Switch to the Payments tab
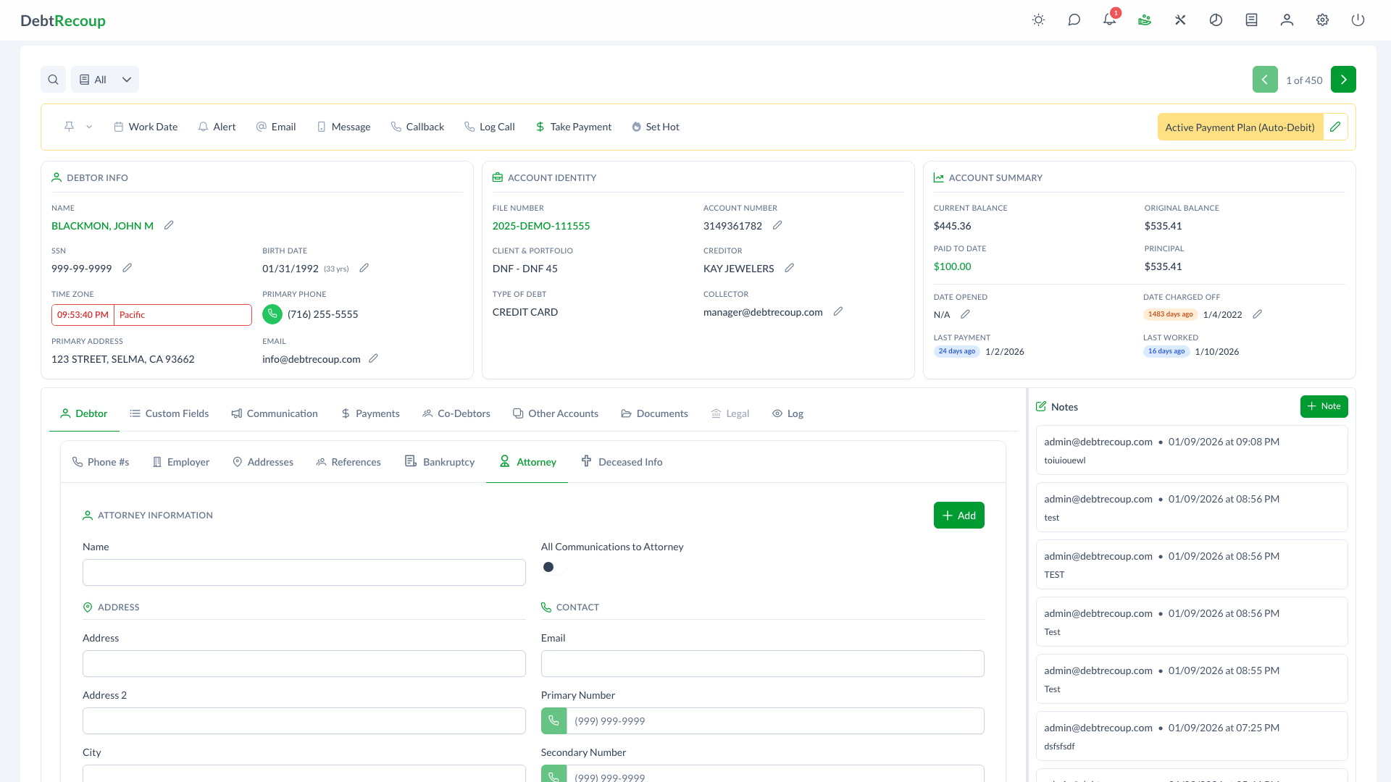This screenshot has width=1391, height=782. [370, 413]
